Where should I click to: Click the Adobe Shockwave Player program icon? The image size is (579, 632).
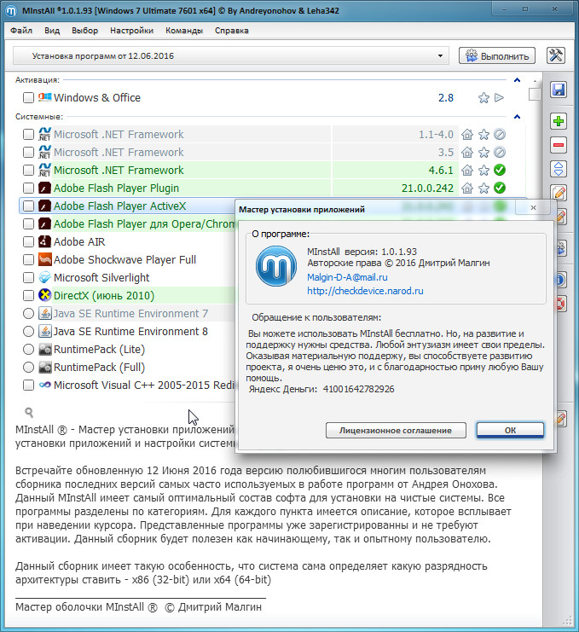44,259
